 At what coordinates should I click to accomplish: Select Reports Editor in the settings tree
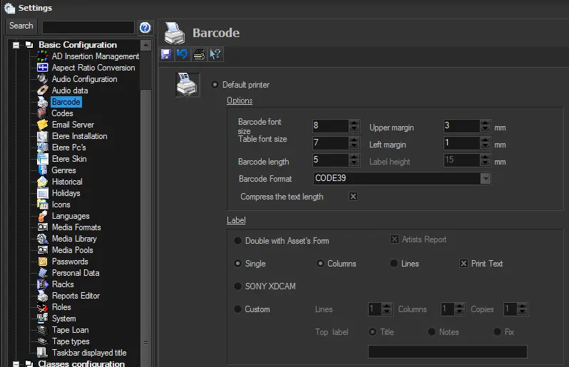coord(76,296)
